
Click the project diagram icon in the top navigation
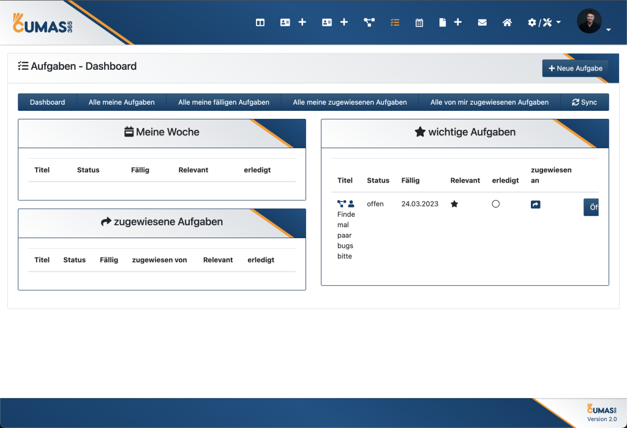[369, 23]
